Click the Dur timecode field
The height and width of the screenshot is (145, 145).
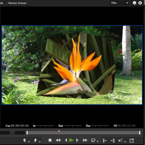tap(100, 126)
